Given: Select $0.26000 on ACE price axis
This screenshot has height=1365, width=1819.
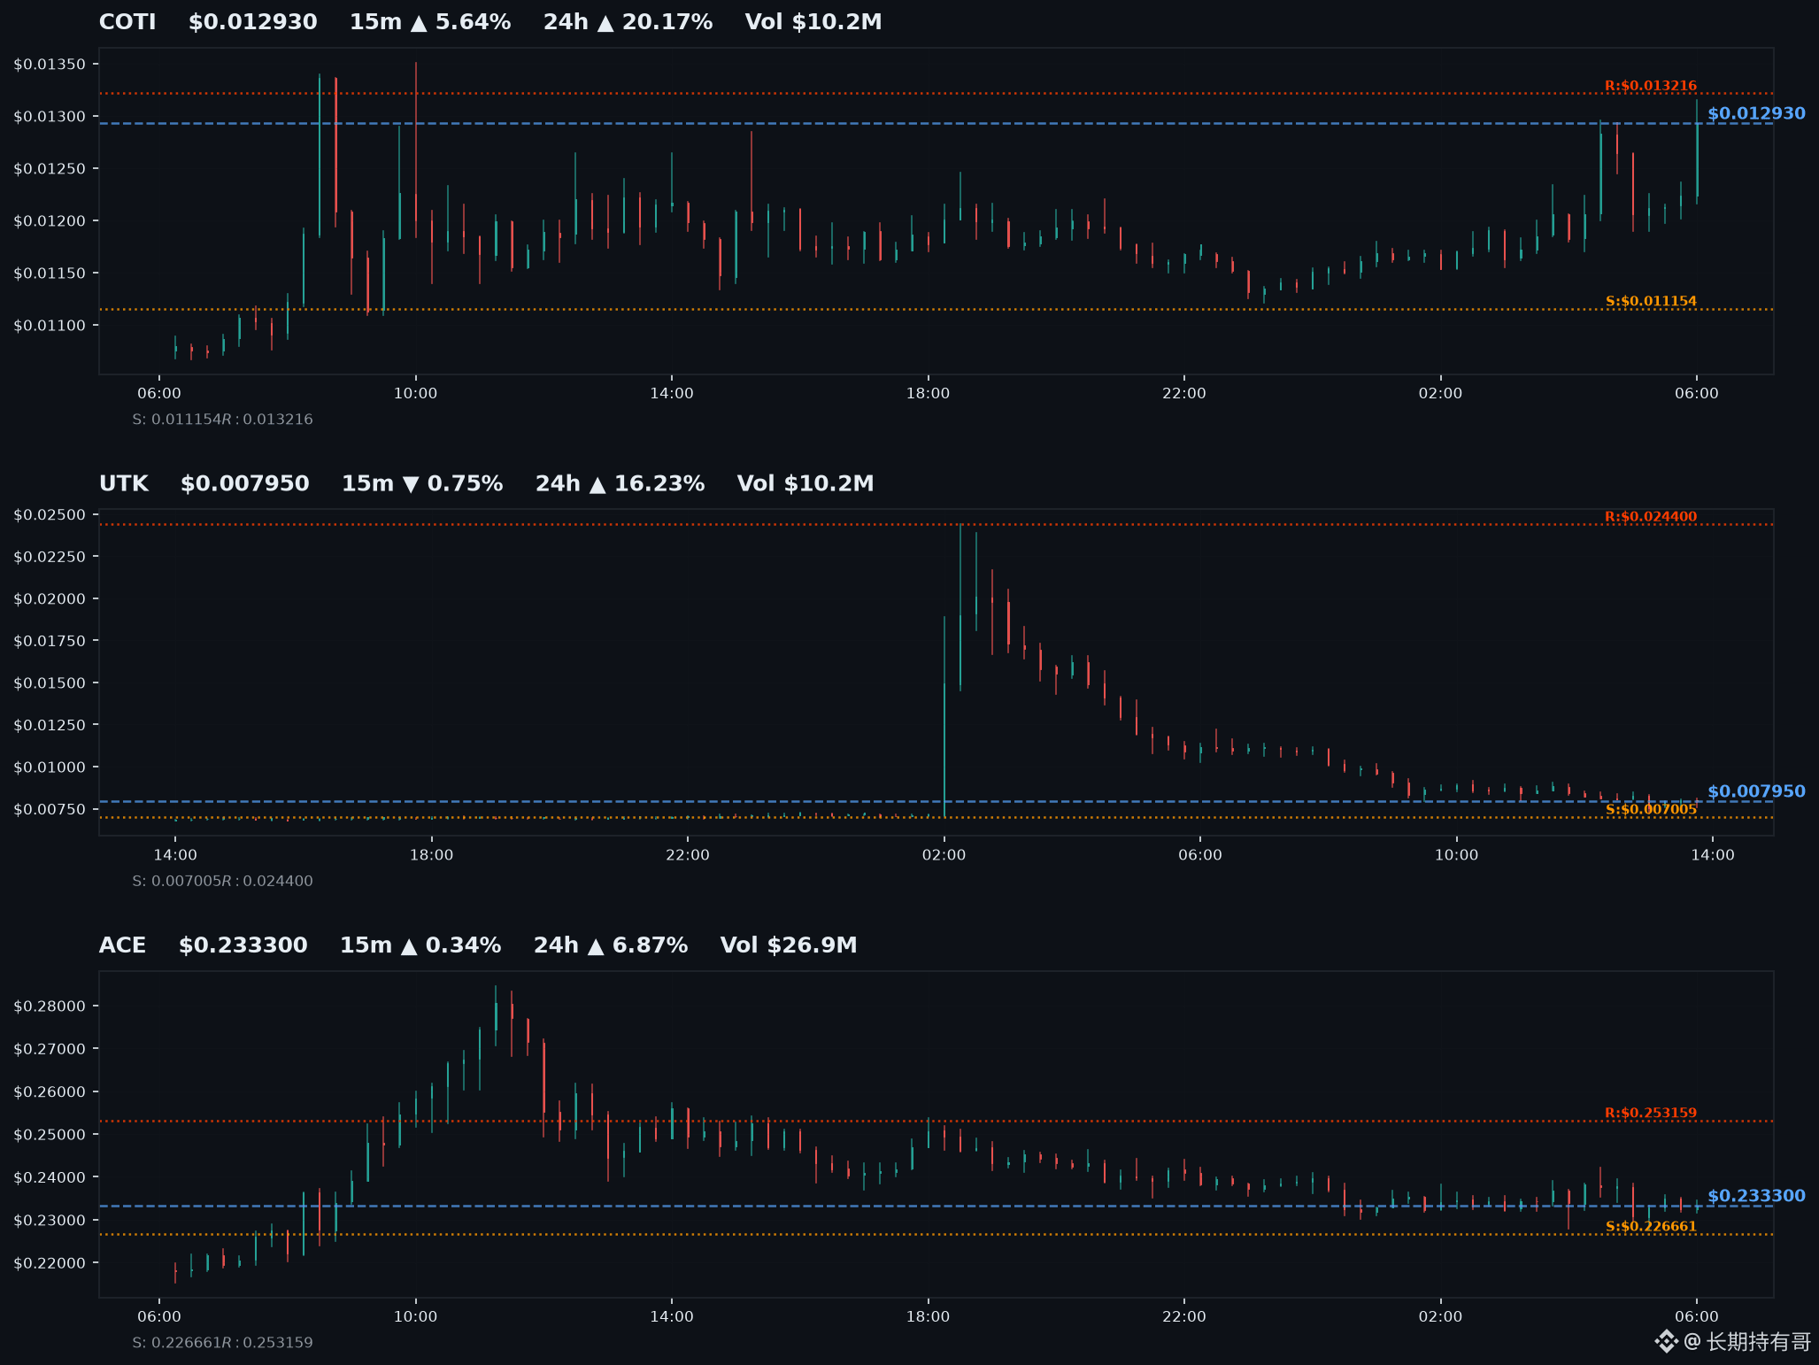Looking at the screenshot, I should pyautogui.click(x=50, y=1092).
